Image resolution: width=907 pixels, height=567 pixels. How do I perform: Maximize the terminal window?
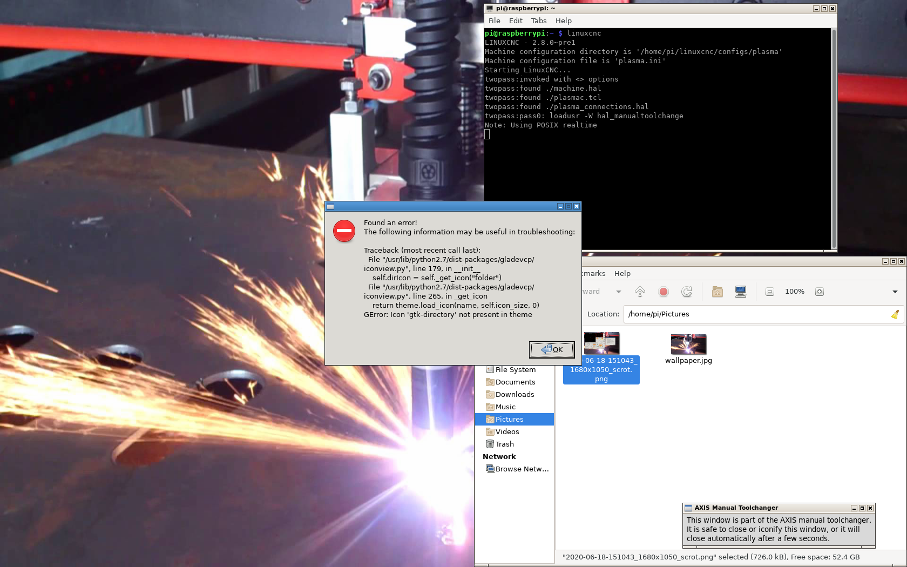[x=824, y=9]
